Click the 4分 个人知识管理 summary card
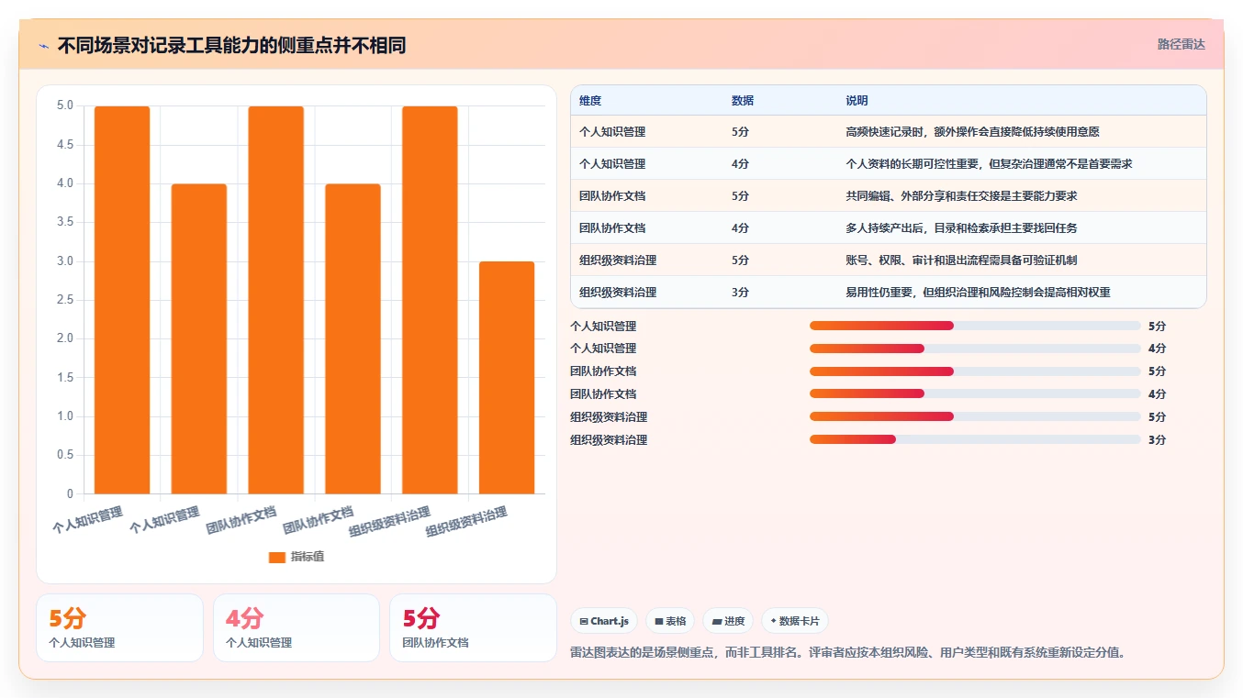The image size is (1243, 698). pyautogui.click(x=297, y=627)
